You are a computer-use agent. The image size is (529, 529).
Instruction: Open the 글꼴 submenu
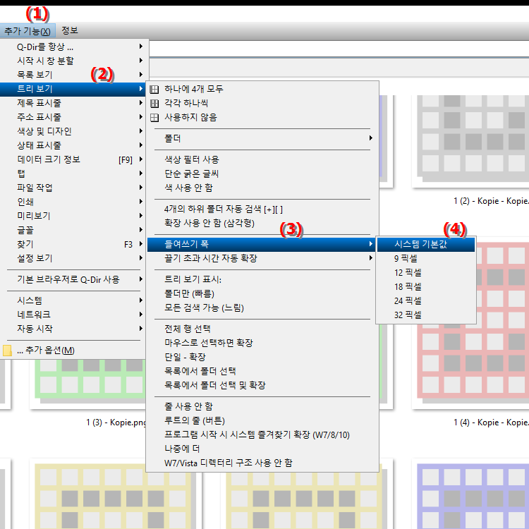click(x=73, y=230)
